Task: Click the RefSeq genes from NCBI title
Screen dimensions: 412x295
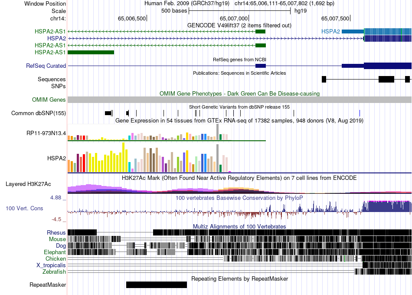Action: click(x=240, y=60)
